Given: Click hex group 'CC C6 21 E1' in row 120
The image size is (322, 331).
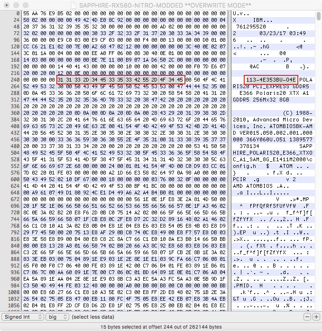Looking at the screenshot, I should tap(39, 46).
